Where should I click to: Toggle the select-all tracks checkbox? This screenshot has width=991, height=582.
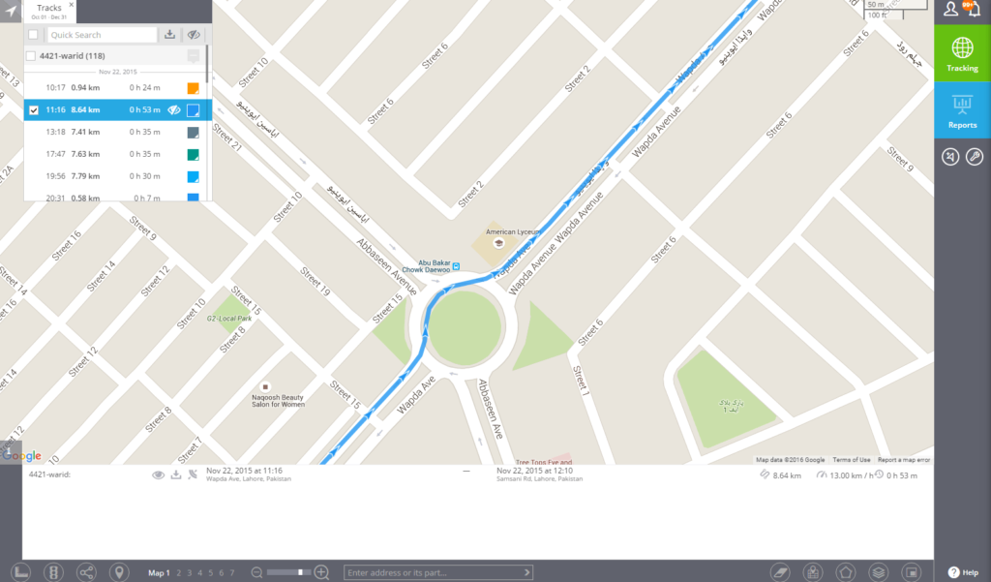point(34,35)
